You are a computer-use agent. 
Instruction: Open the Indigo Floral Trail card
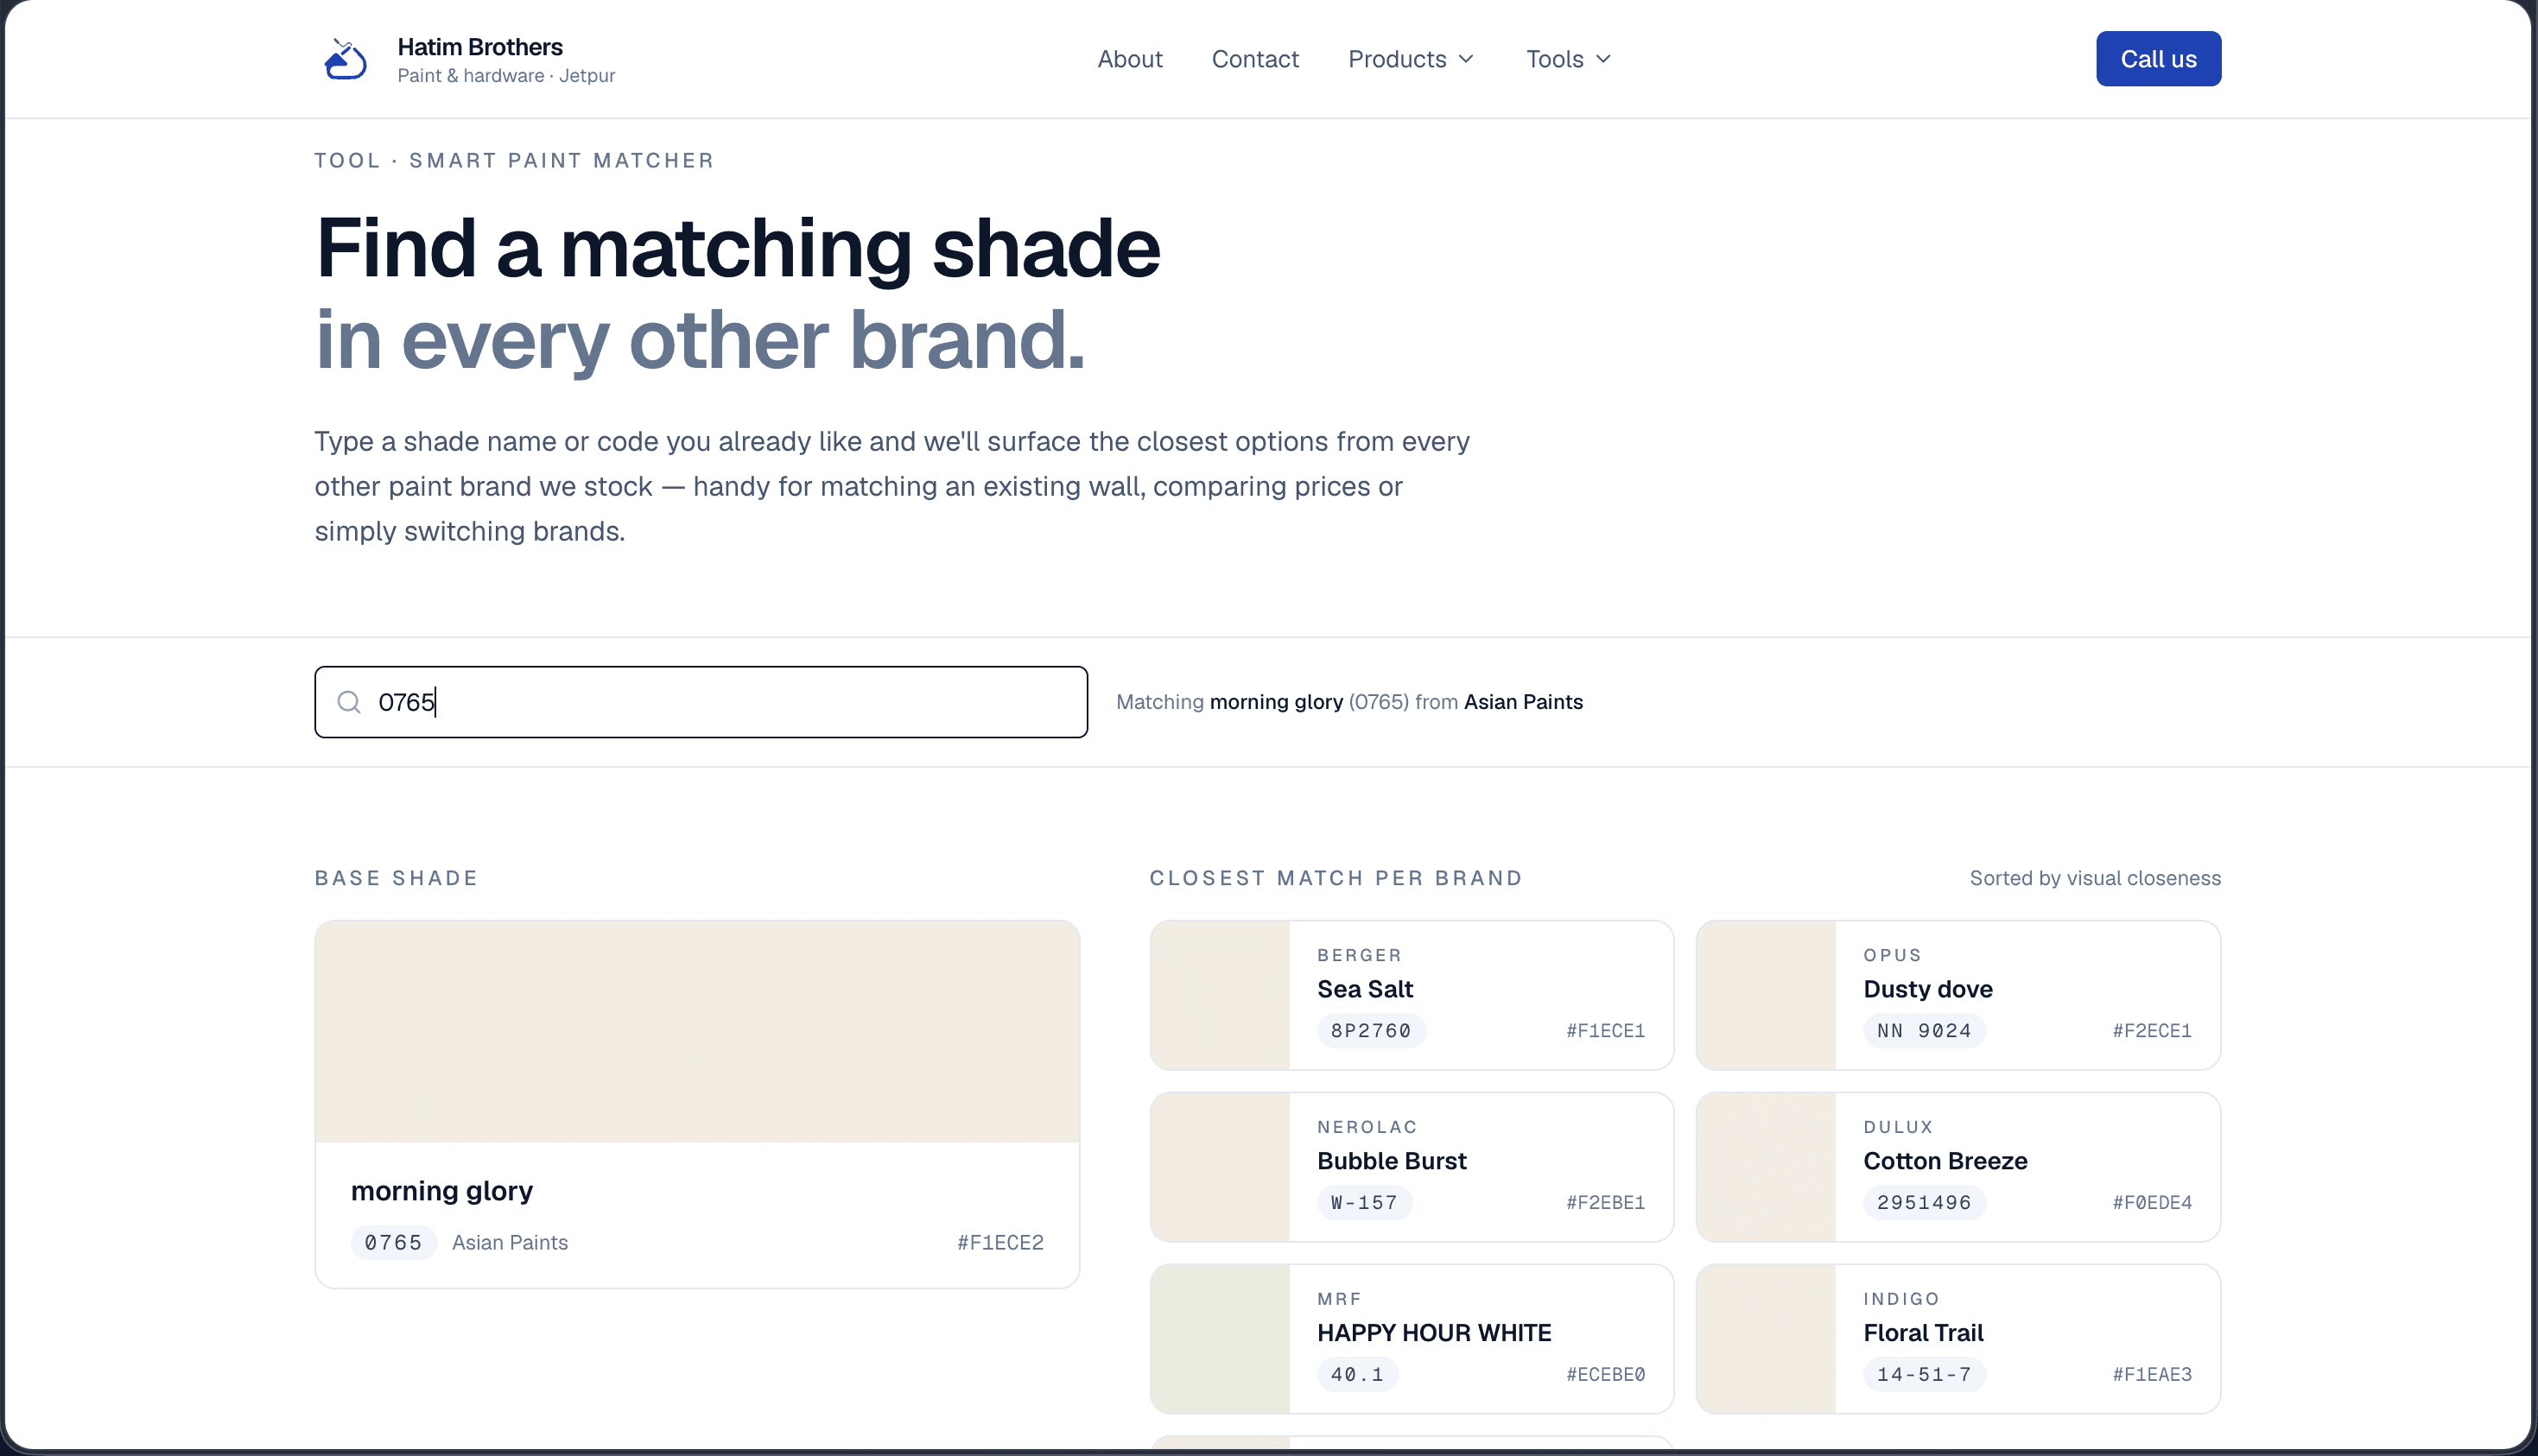point(1958,1339)
